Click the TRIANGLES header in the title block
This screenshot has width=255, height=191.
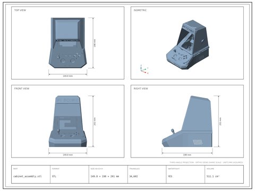tap(134, 169)
